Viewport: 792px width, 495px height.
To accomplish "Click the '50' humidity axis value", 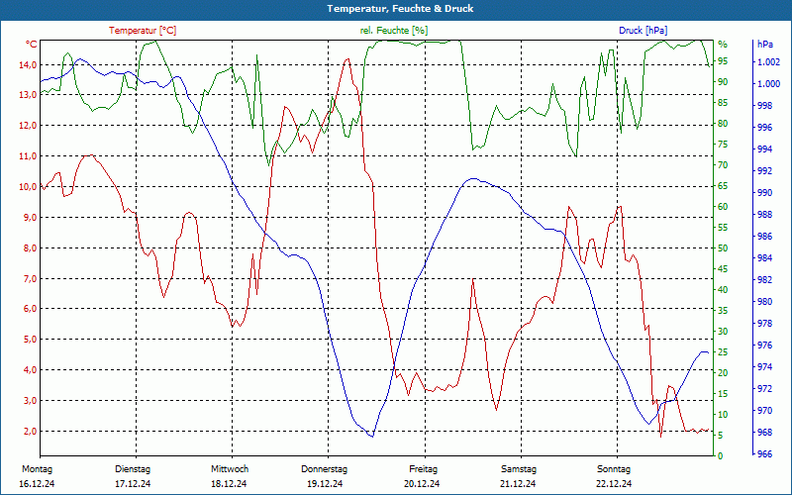I will 723,248.
